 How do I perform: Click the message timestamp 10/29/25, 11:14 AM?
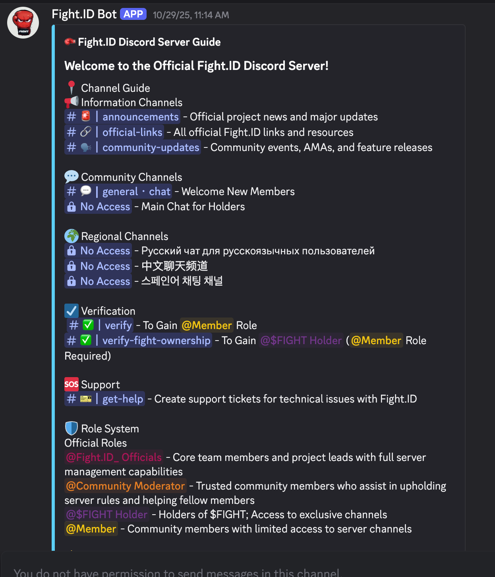[x=191, y=15]
